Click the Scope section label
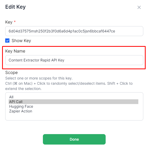148x149 pixels. 12,73
